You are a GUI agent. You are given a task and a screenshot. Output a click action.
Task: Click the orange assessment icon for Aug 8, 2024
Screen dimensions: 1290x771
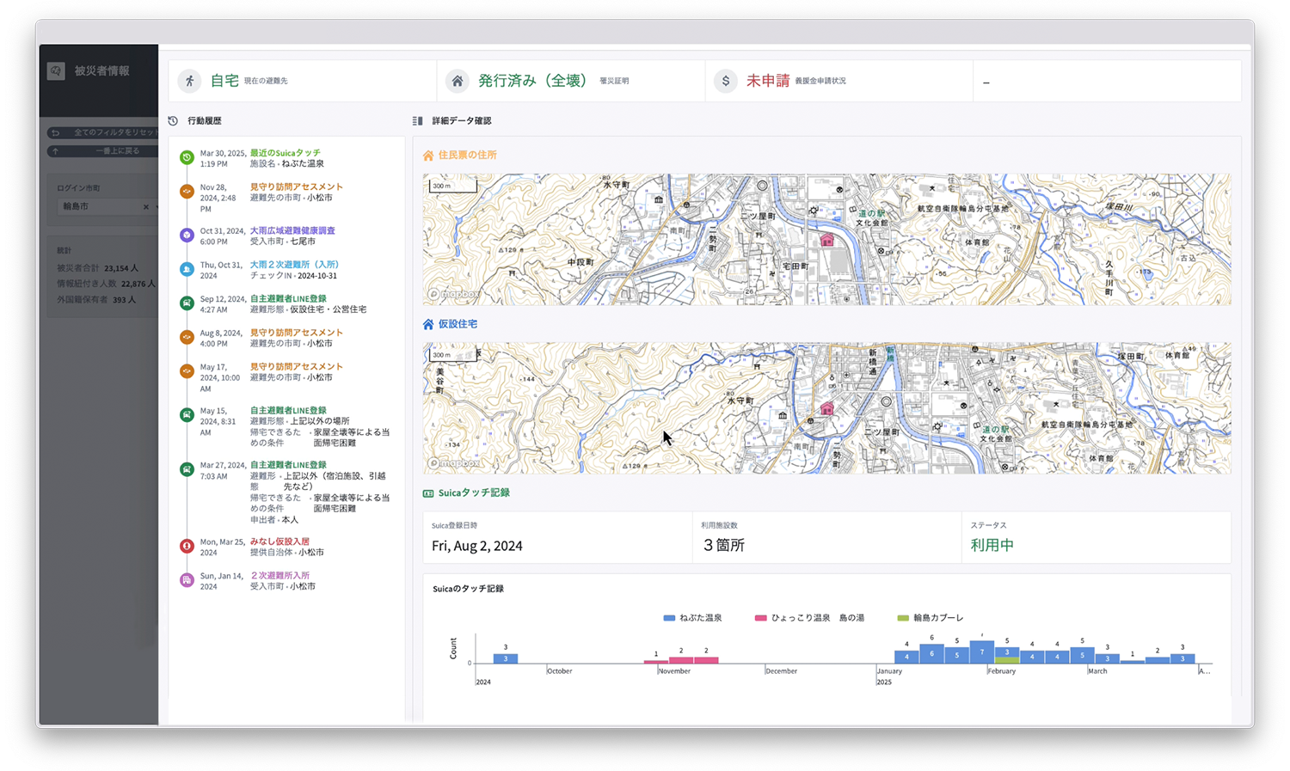click(x=187, y=337)
